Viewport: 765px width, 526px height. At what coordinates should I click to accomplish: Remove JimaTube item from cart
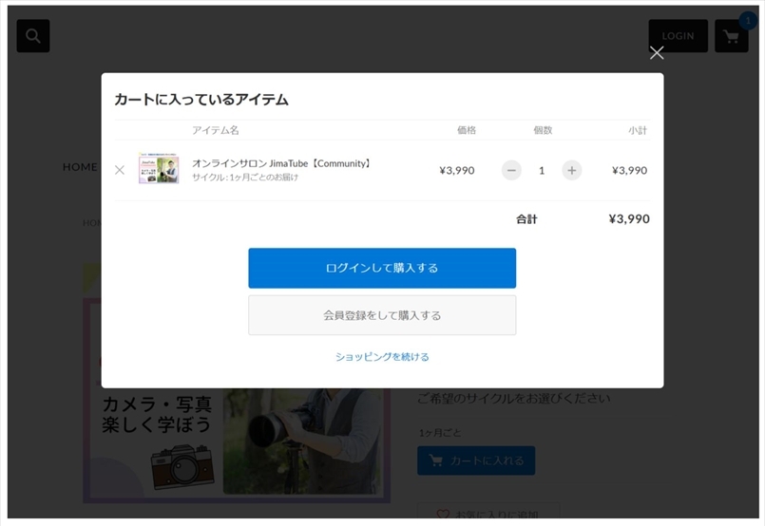120,170
